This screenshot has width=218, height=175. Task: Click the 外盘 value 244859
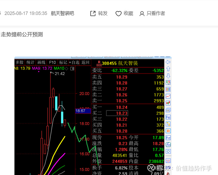tap(120, 161)
